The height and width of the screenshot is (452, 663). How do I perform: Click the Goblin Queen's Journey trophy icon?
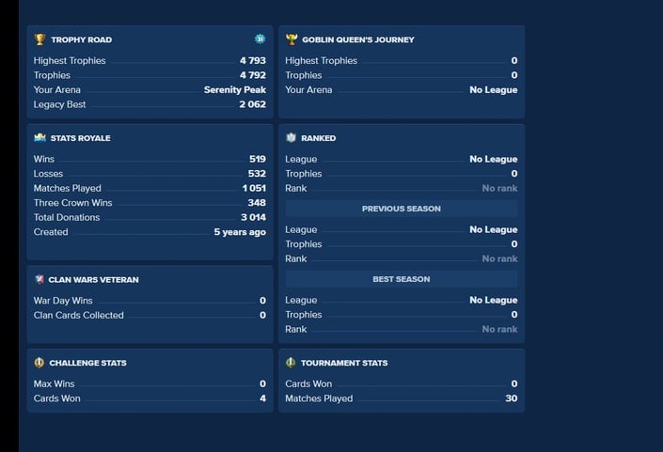click(x=292, y=39)
